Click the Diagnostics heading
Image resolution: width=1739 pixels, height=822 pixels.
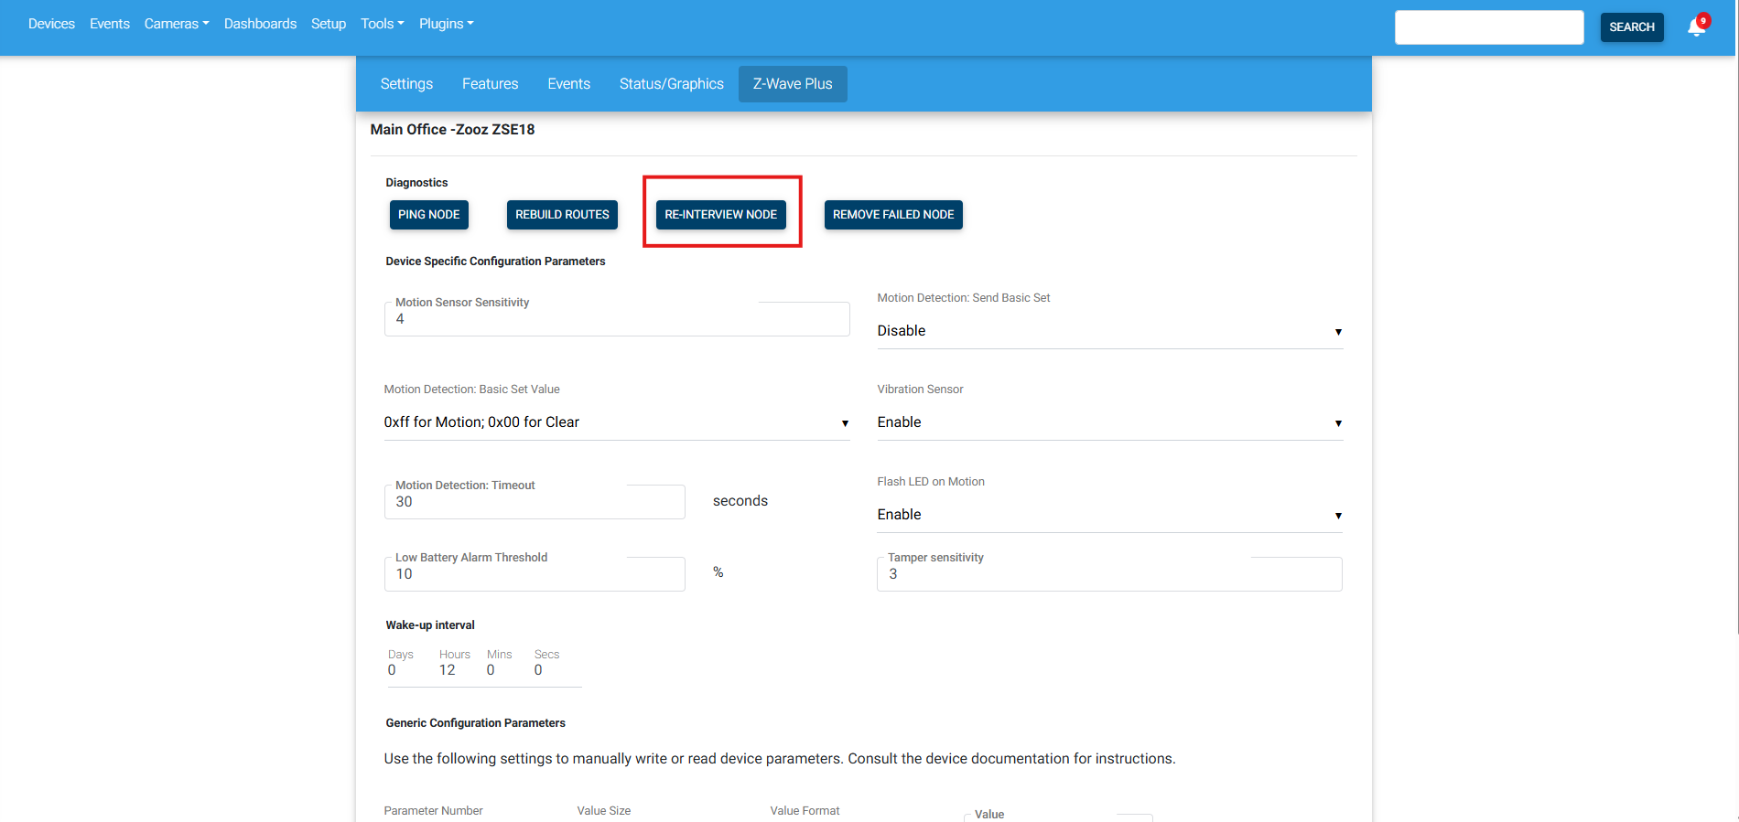click(416, 183)
